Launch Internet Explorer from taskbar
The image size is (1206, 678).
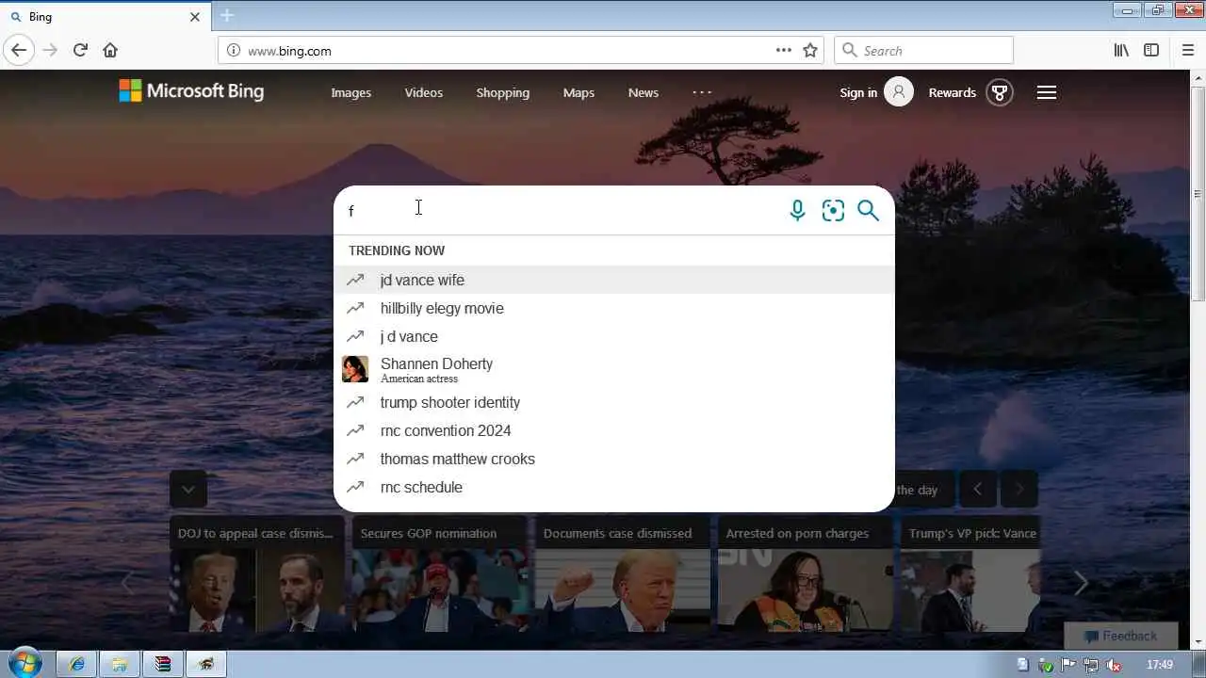(x=76, y=665)
